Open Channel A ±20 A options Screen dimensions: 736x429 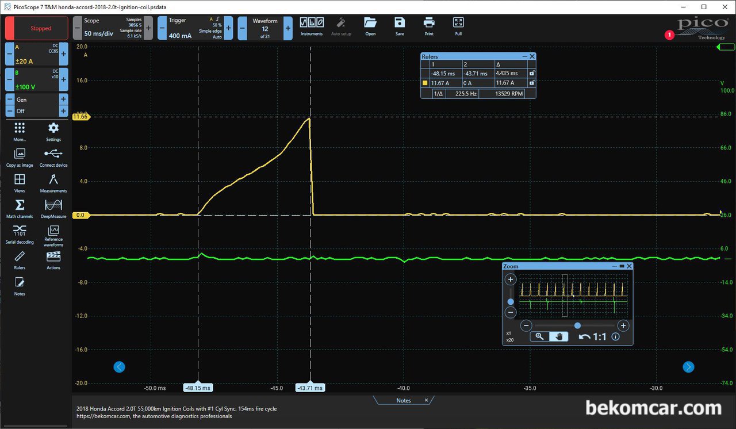click(37, 53)
